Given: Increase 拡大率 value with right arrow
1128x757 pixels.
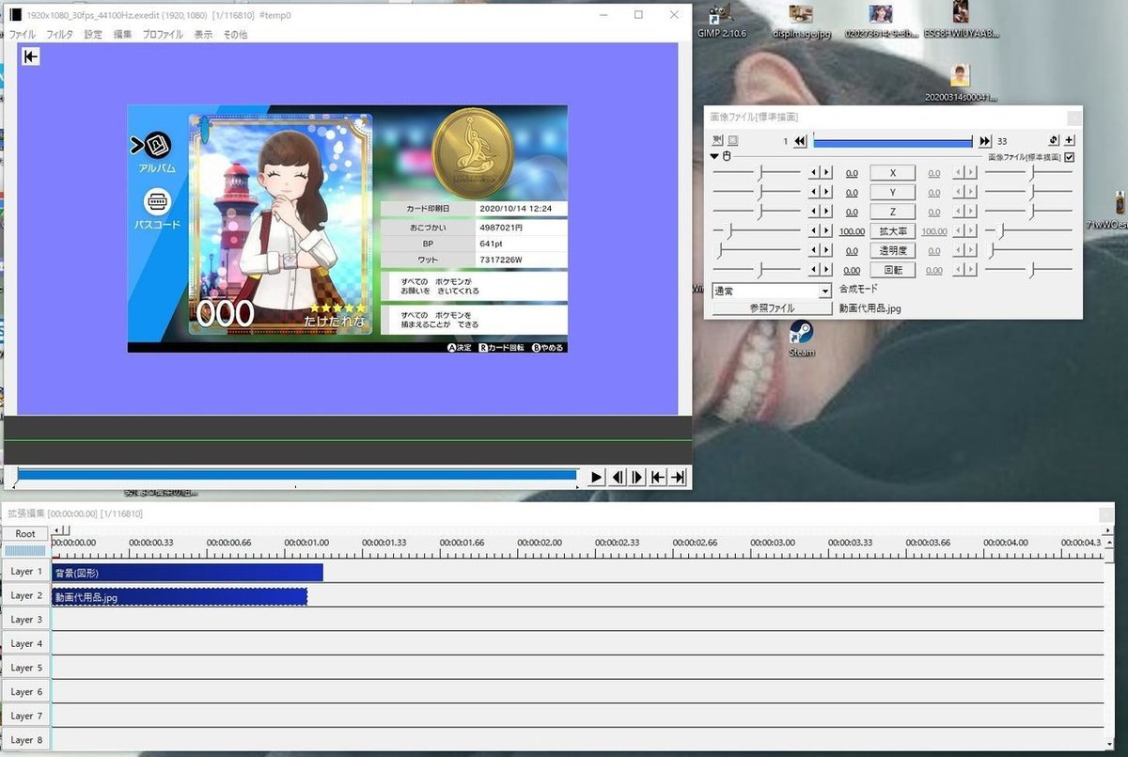Looking at the screenshot, I should coord(826,231).
